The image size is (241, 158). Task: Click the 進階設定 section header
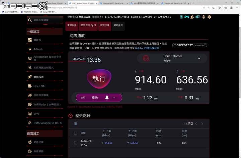click(x=45, y=134)
